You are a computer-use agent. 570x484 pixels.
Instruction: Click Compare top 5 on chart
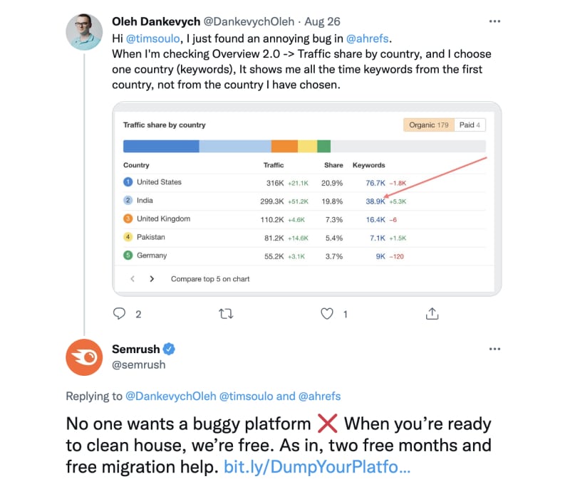[210, 279]
